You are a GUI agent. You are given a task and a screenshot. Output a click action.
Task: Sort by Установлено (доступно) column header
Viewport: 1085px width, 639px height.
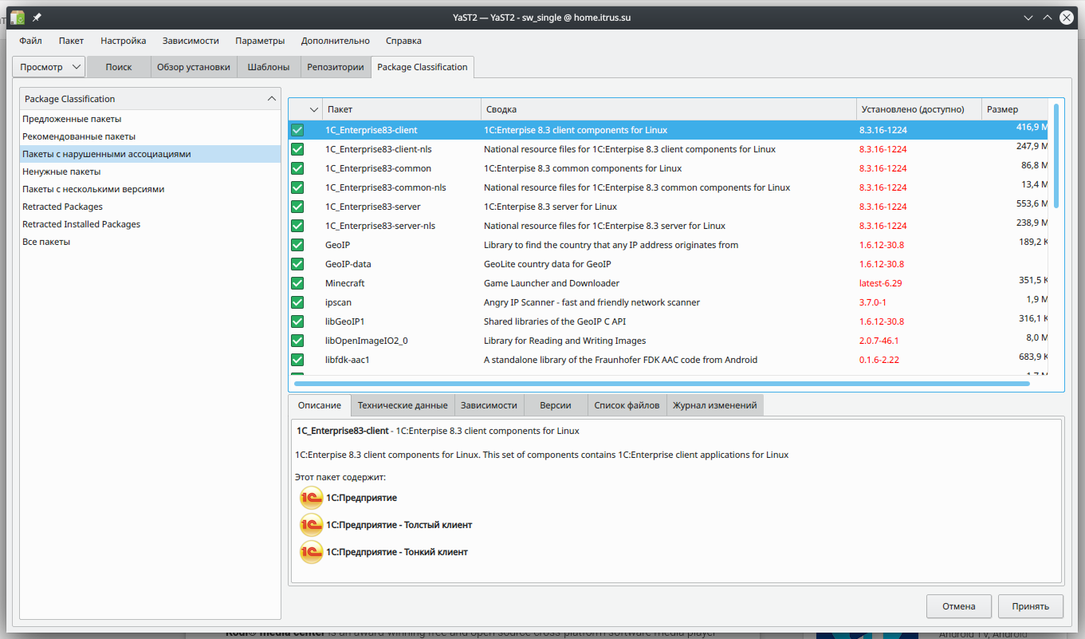pos(919,109)
